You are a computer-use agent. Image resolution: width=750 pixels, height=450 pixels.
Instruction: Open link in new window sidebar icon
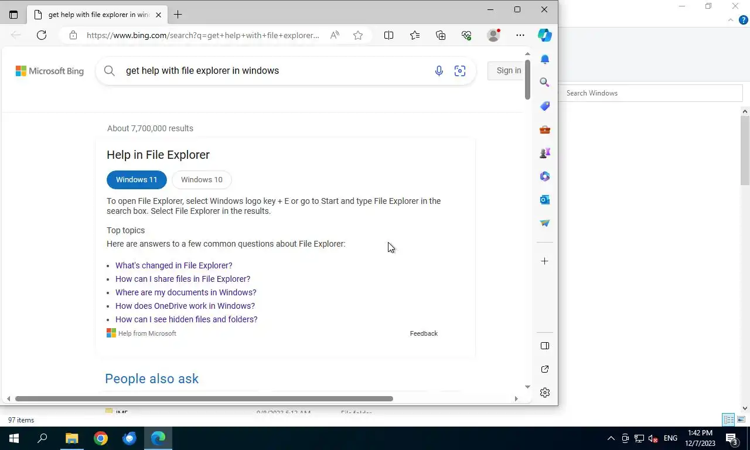[545, 369]
